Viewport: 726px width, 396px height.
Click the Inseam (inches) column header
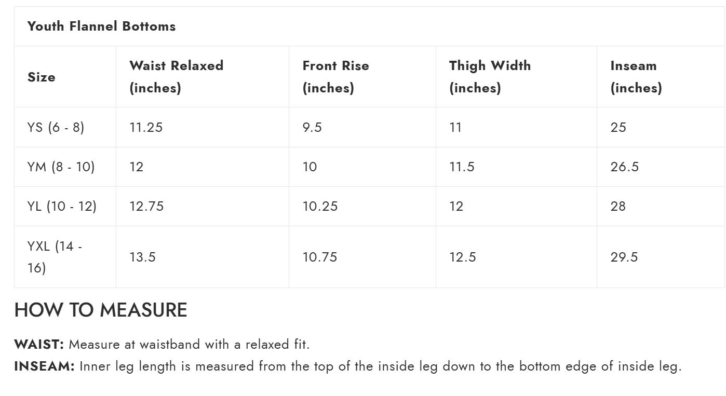point(636,77)
